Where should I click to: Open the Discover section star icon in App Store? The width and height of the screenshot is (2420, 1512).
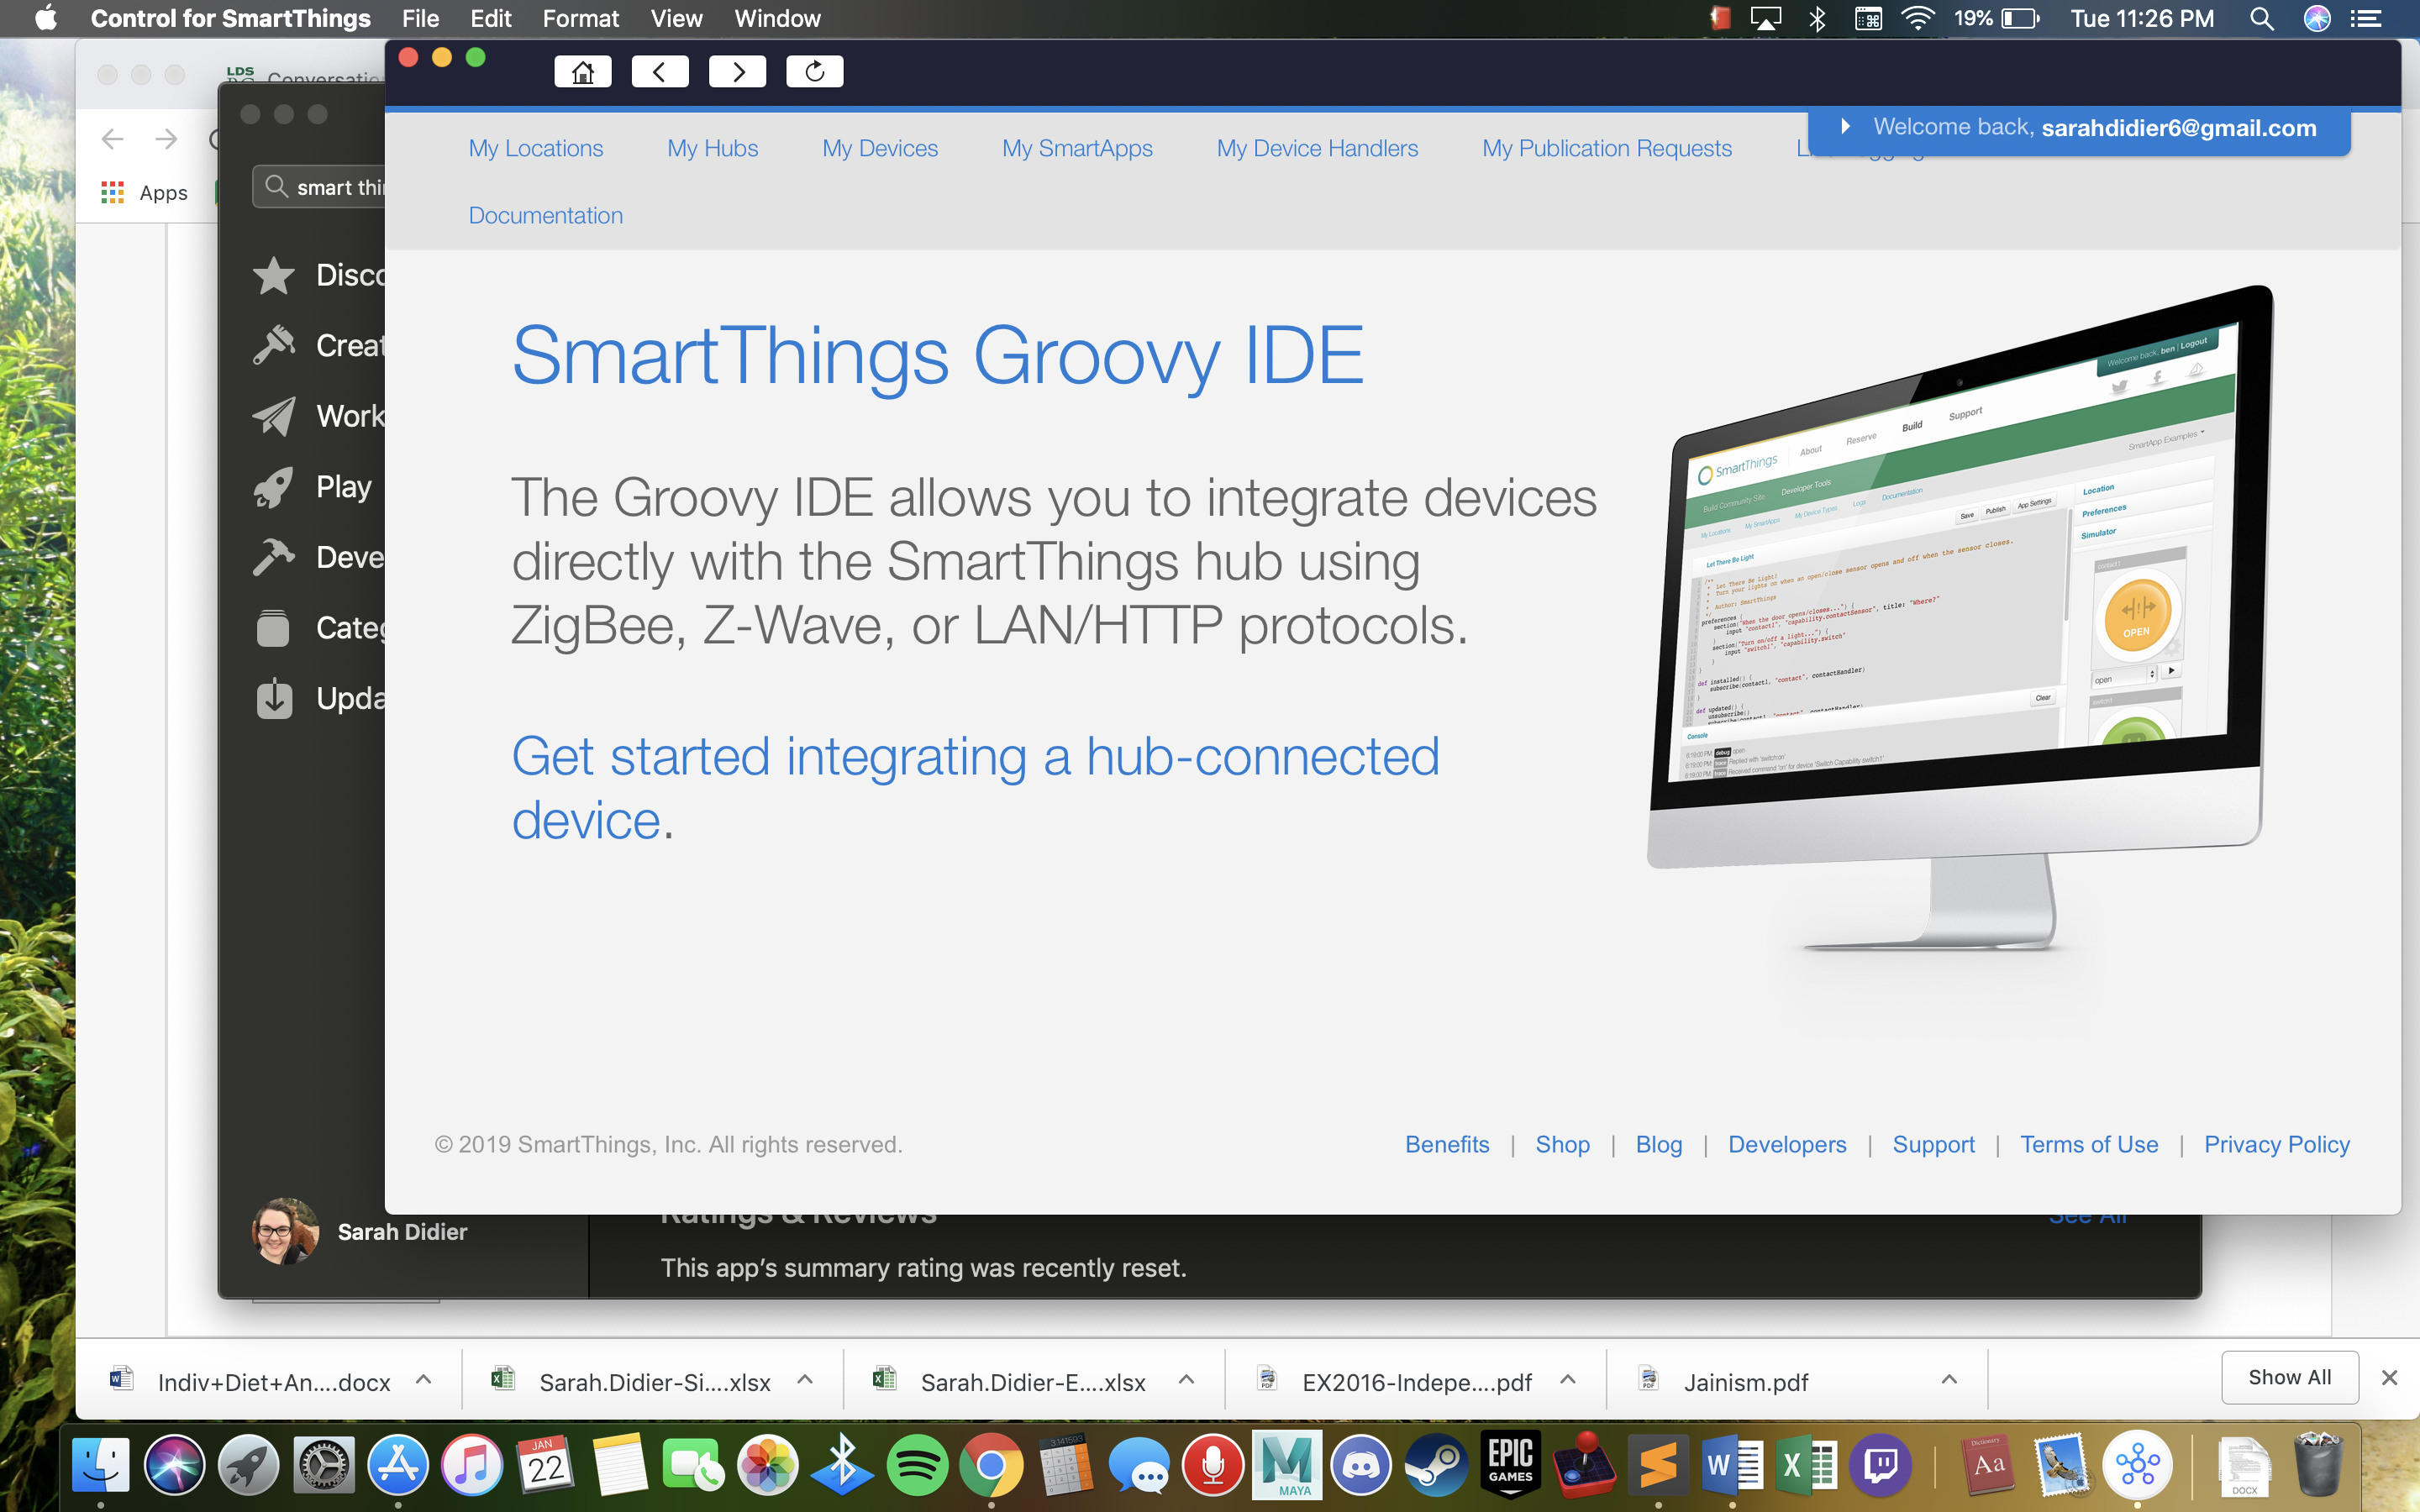[x=273, y=275]
